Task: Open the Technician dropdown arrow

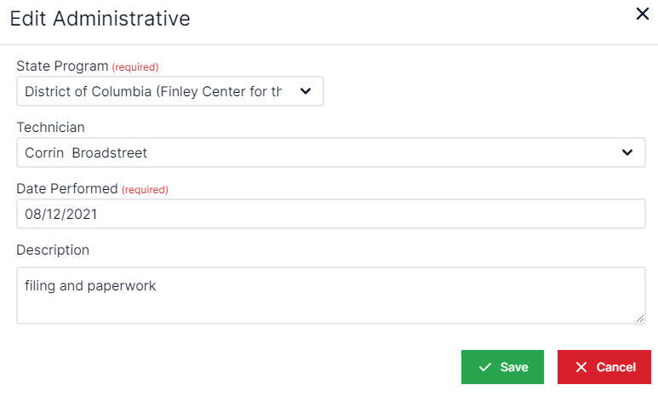Action: pyautogui.click(x=627, y=152)
